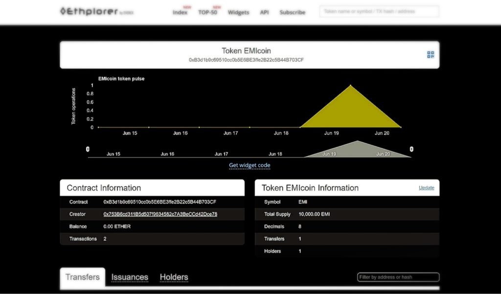Click the Contract Information panel header
This screenshot has height=294, width=501.
coord(152,188)
